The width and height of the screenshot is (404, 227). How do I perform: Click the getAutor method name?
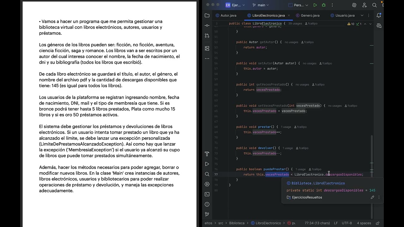(268, 42)
